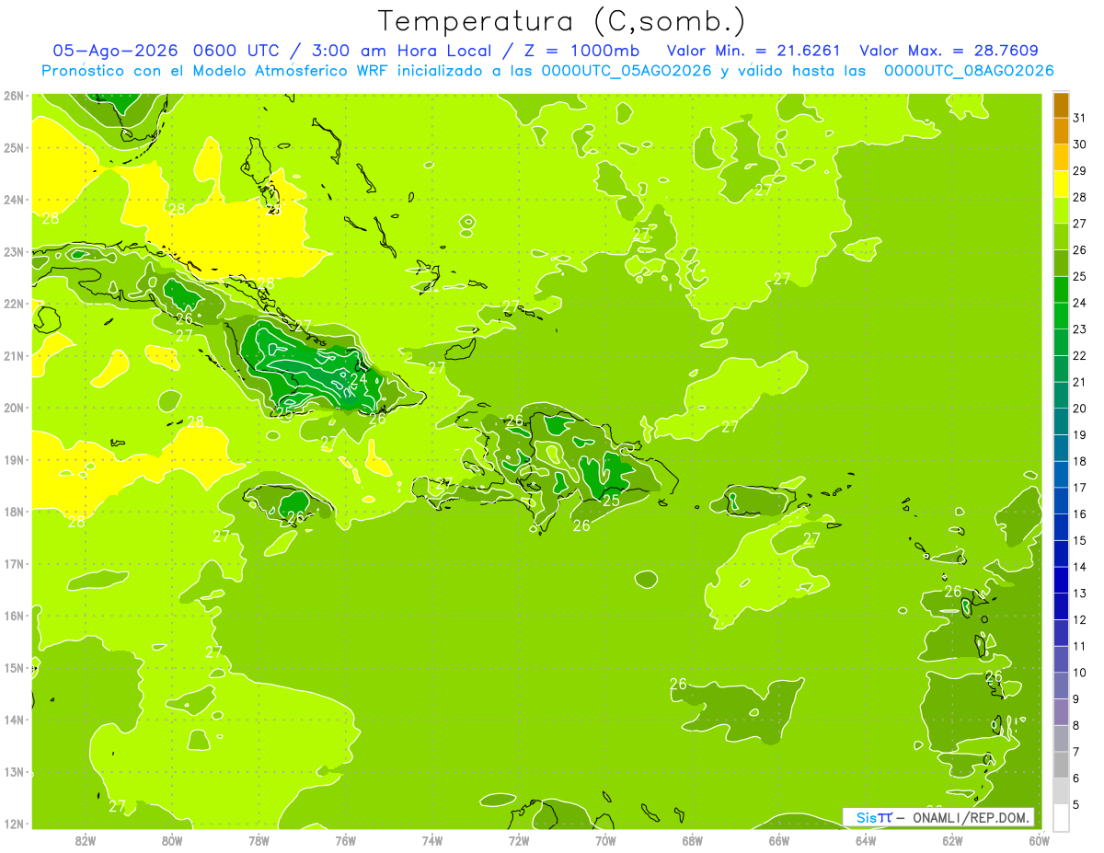The height and width of the screenshot is (853, 1104).
Task: Click the '70W' longitude label
Action: pos(605,840)
